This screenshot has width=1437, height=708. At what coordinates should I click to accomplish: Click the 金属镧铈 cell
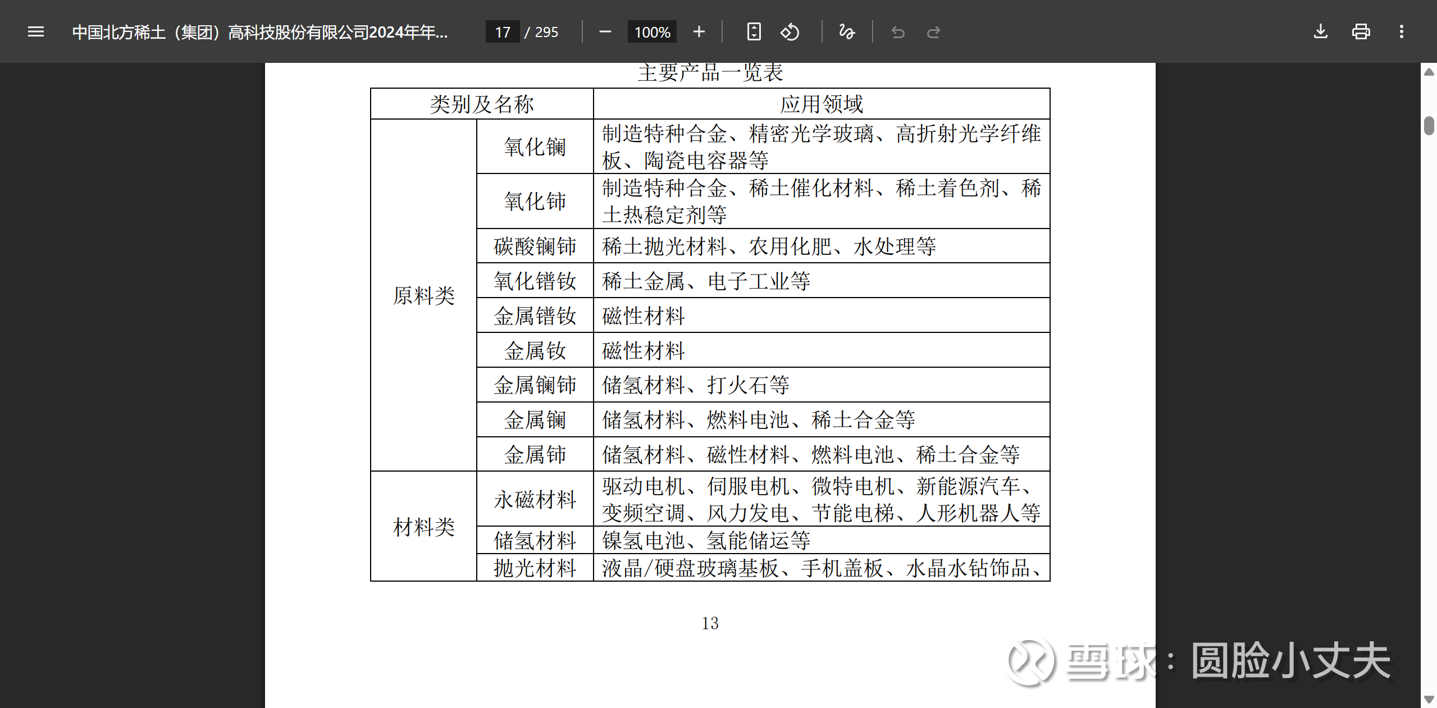(535, 385)
